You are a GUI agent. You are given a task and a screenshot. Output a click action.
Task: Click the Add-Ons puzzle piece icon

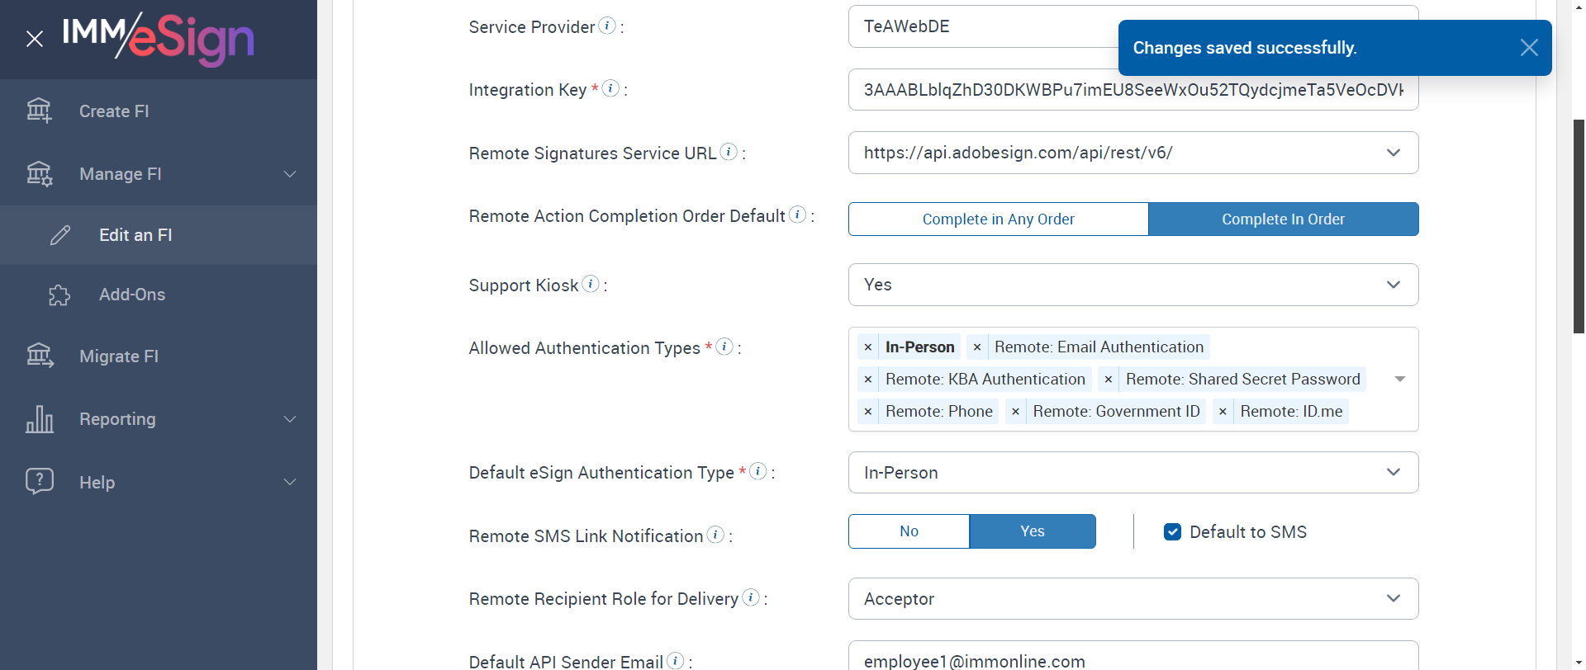click(59, 295)
